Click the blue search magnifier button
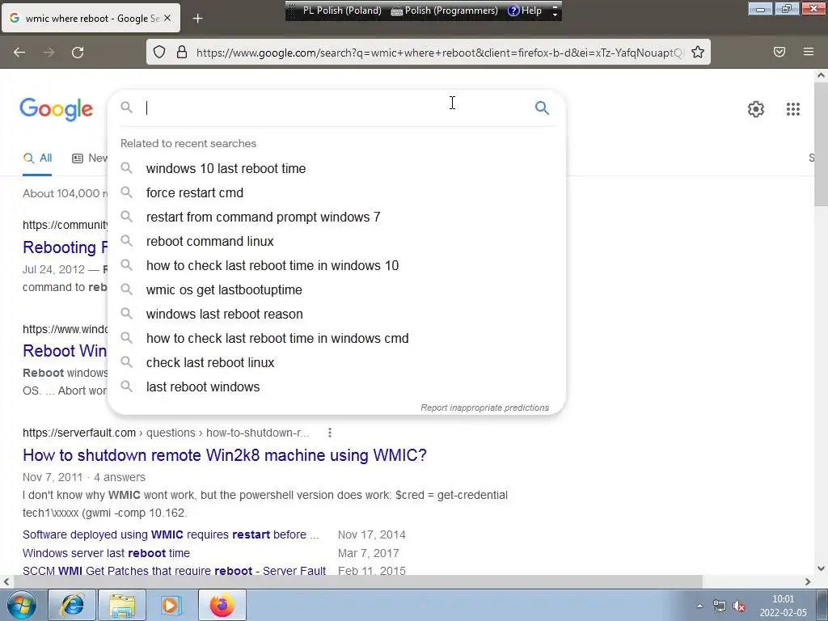Viewport: 828px width, 621px height. (542, 108)
